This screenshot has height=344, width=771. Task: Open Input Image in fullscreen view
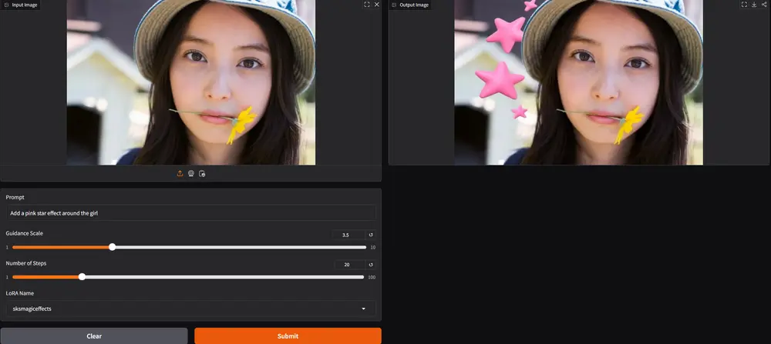point(367,5)
